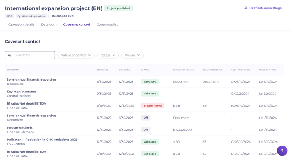Select the Covenant control tab
Image resolution: width=291 pixels, height=159 pixels.
coord(77,24)
